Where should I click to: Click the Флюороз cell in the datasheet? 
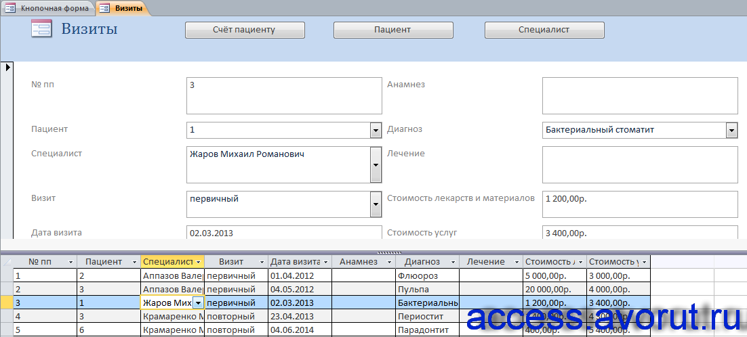click(427, 275)
